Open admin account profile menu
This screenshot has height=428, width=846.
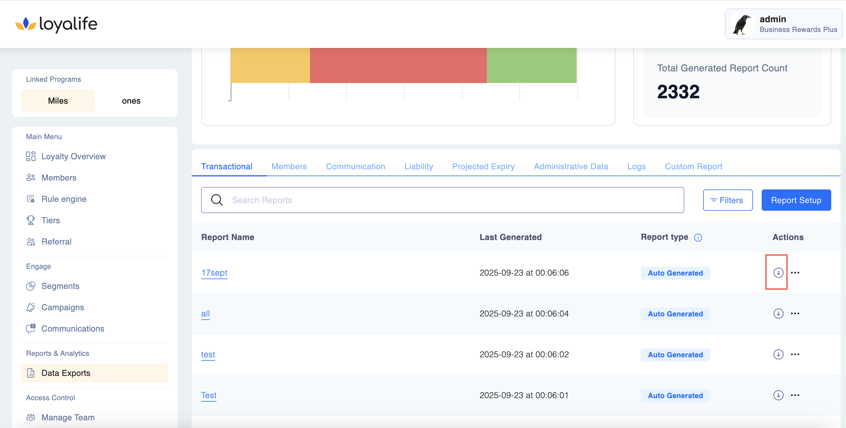click(783, 24)
